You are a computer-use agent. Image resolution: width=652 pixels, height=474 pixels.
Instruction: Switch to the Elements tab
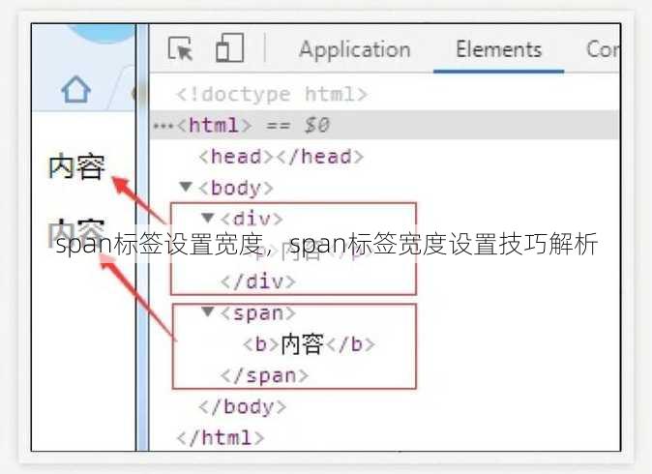point(498,49)
